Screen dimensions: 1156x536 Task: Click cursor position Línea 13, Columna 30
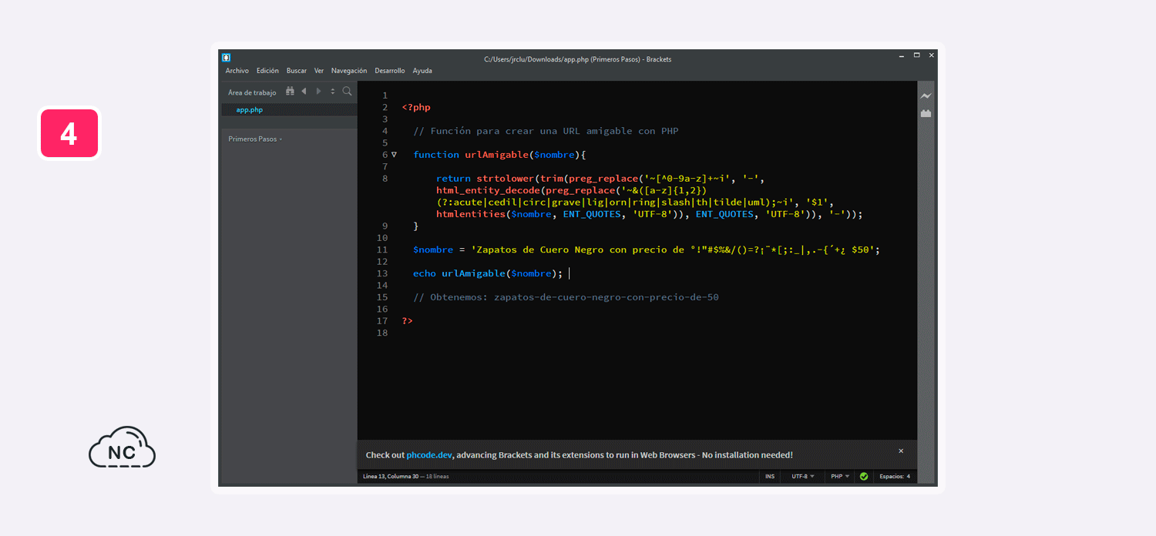point(390,477)
